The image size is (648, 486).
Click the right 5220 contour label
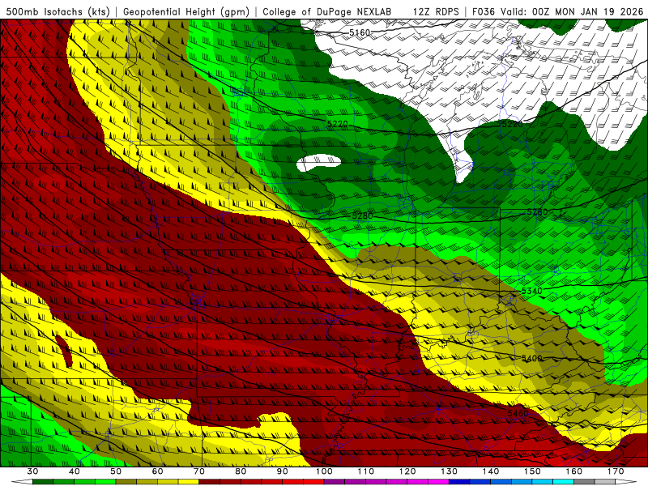tap(512, 124)
